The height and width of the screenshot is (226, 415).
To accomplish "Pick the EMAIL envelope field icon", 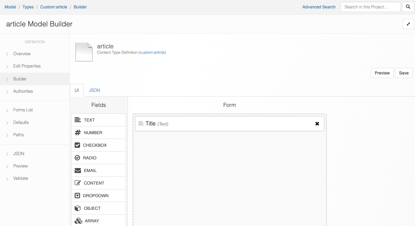I will (78, 170).
